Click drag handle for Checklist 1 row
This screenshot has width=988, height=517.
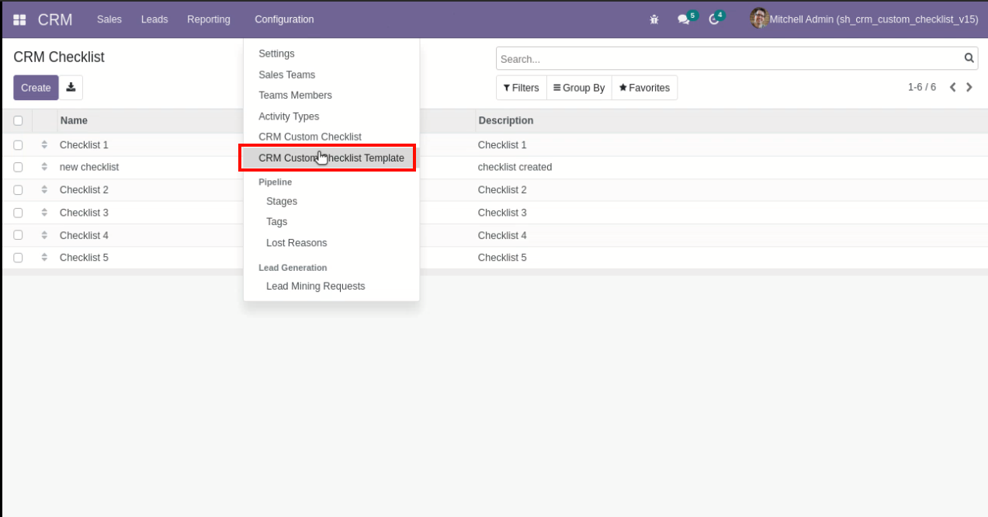44,145
